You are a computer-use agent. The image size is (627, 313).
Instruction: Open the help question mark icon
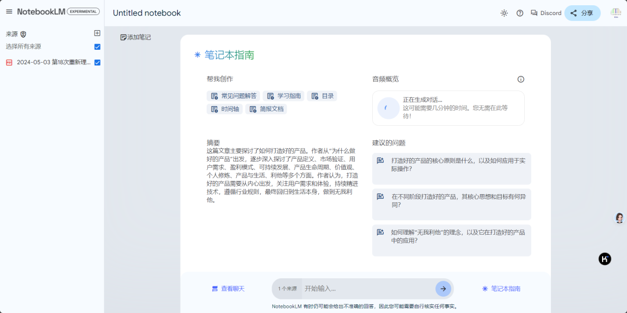520,13
